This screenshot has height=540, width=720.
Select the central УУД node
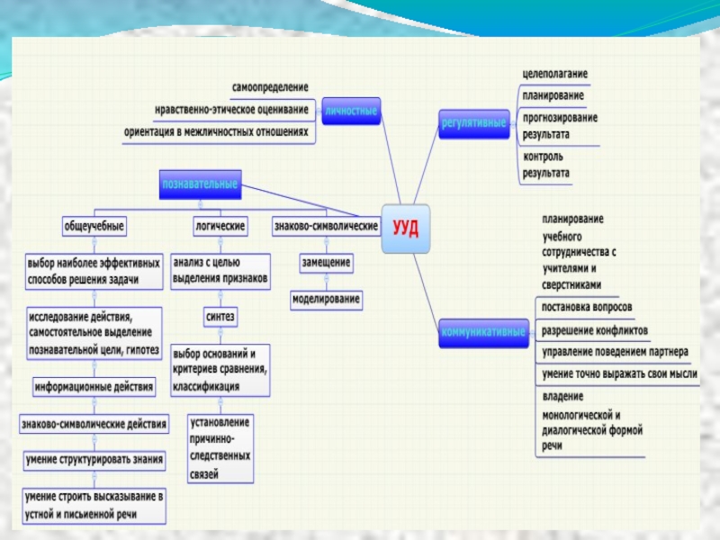click(x=406, y=229)
